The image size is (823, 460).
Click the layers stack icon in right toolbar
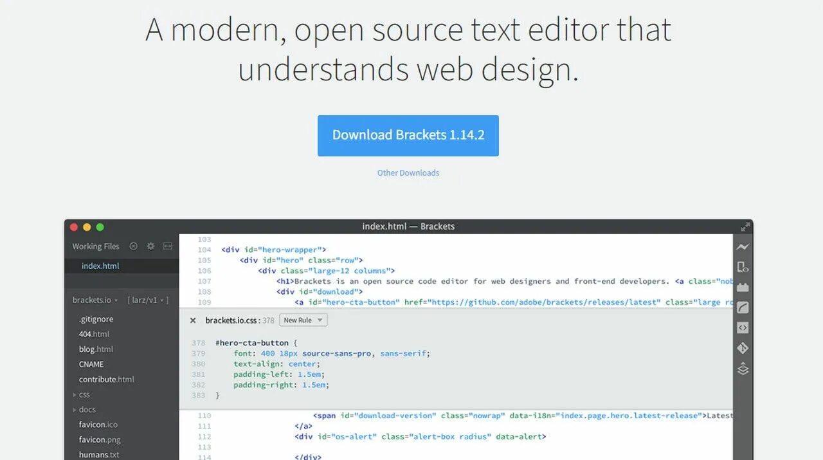point(743,369)
